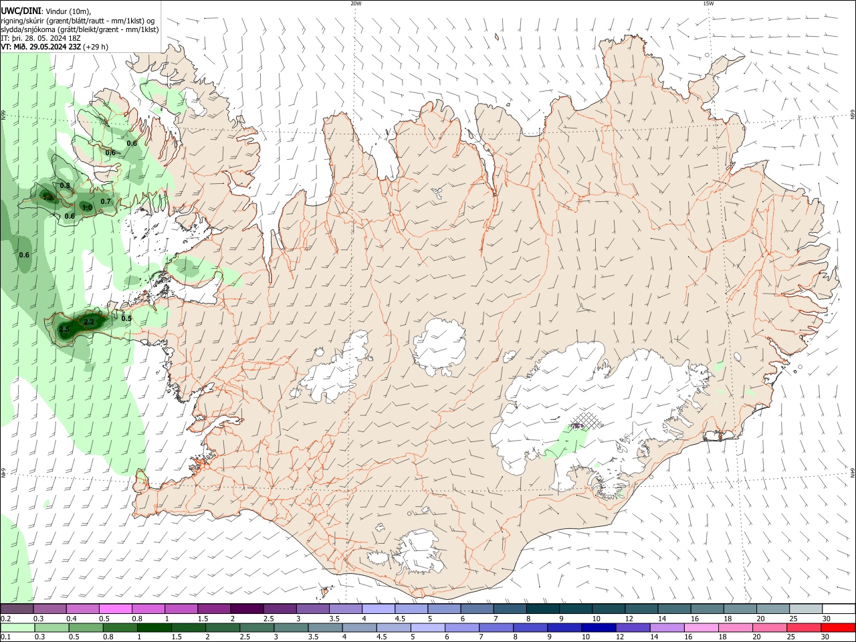Click the 1.0 precipitation label on the map
856x642 pixels.
[x=87, y=207]
